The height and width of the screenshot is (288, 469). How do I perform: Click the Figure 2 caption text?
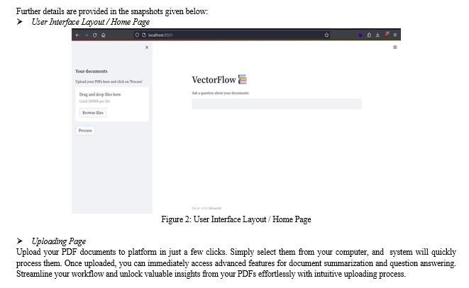(236, 219)
